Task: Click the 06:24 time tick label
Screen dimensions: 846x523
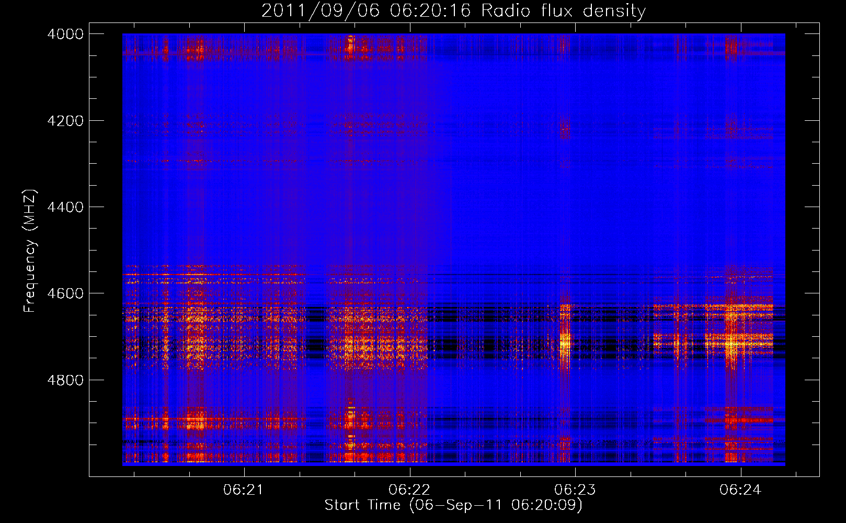Action: (x=740, y=490)
